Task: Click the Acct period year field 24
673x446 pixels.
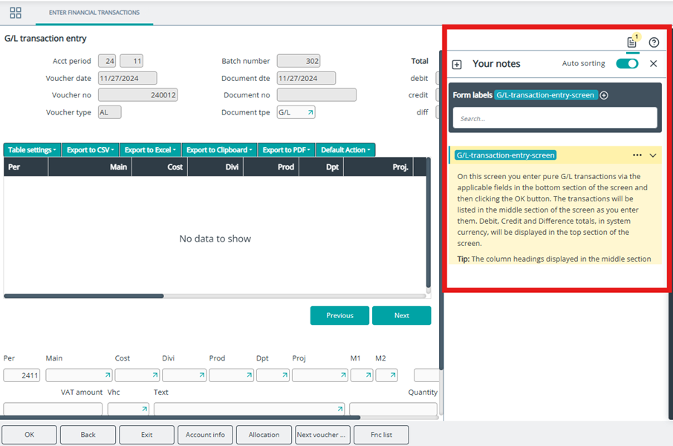Action: tap(107, 61)
